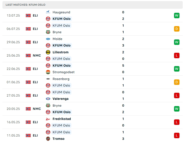Open the Molde team link
This screenshot has width=186, height=142.
pos(58,39)
